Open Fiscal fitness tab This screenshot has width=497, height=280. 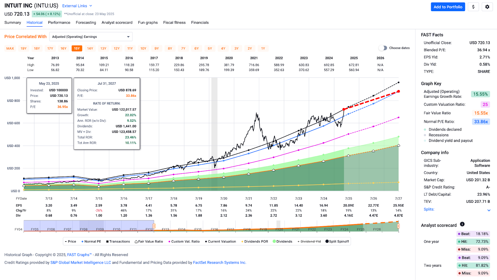[x=174, y=23]
